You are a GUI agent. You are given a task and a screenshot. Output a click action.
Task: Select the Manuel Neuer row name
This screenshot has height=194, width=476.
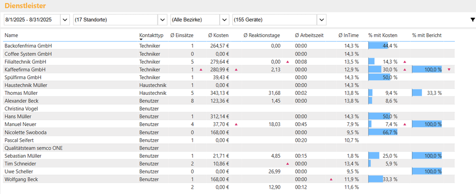tap(20, 124)
